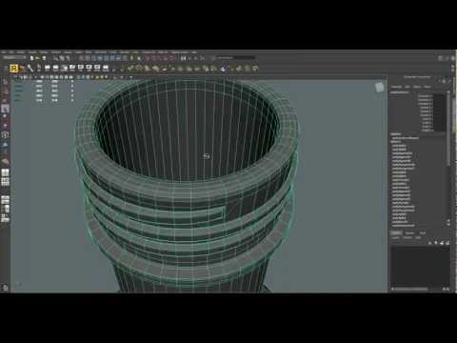Click the rightmost new-layer icon in the Layer Editor
This screenshot has width=457, height=343.
[447, 243]
